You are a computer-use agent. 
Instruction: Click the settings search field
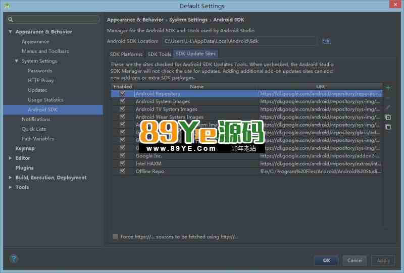[54, 19]
